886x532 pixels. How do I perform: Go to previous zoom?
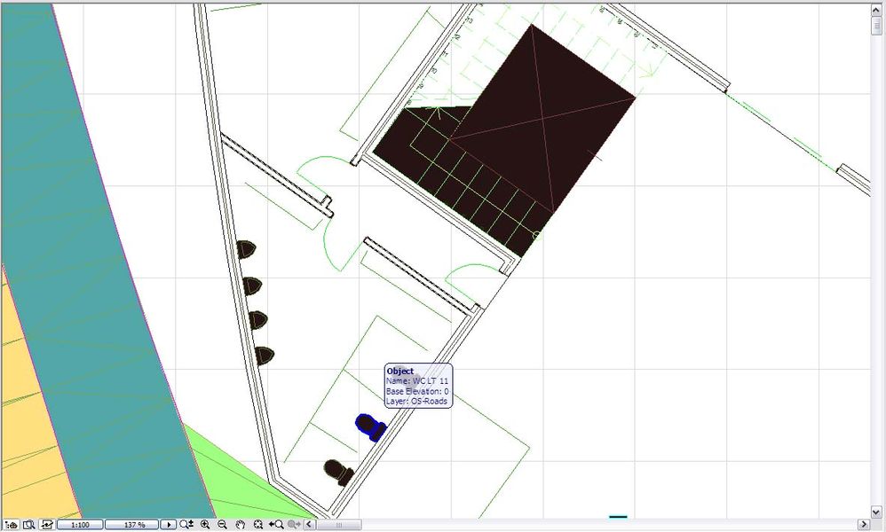point(276,525)
